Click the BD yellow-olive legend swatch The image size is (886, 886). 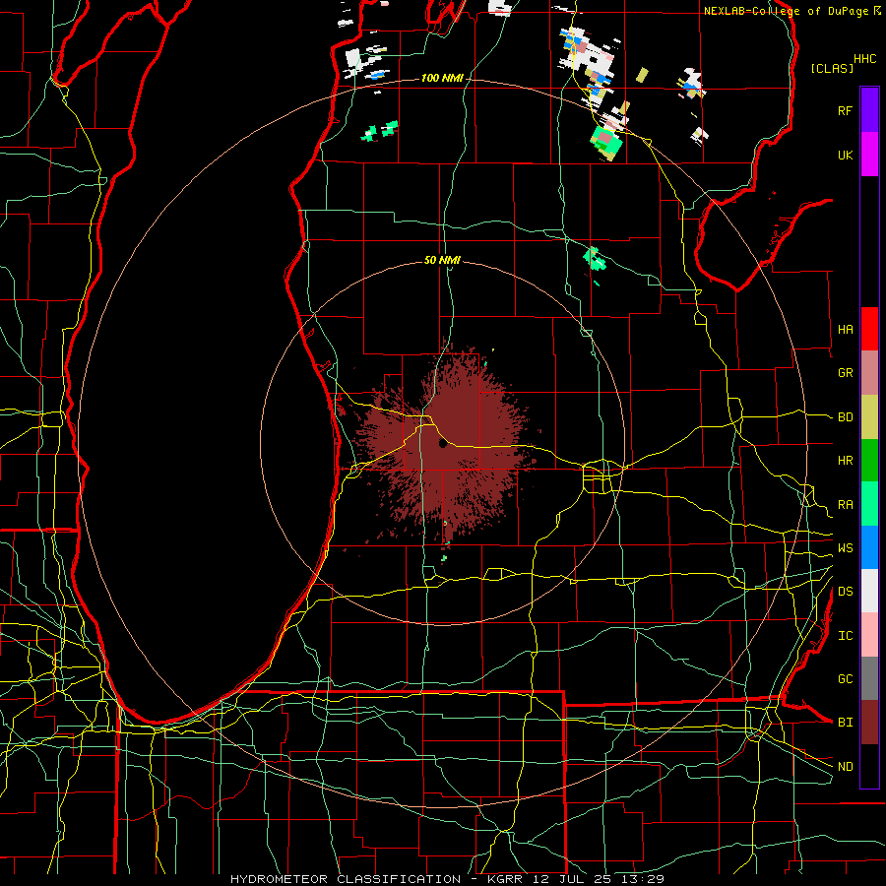tap(869, 417)
